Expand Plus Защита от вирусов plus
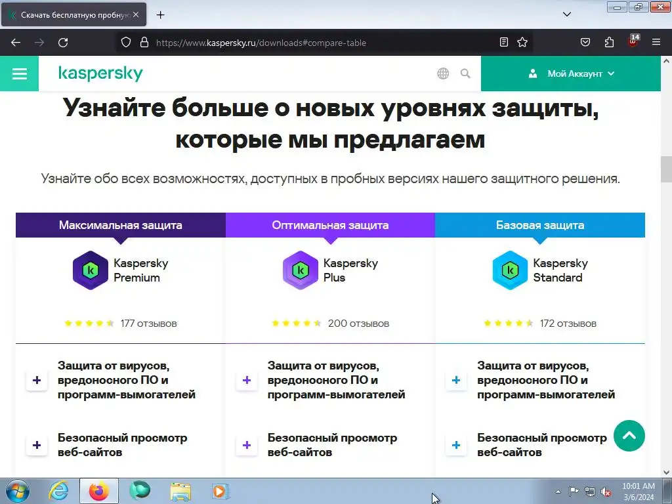Screen dimensions: 672x504 click(x=247, y=380)
